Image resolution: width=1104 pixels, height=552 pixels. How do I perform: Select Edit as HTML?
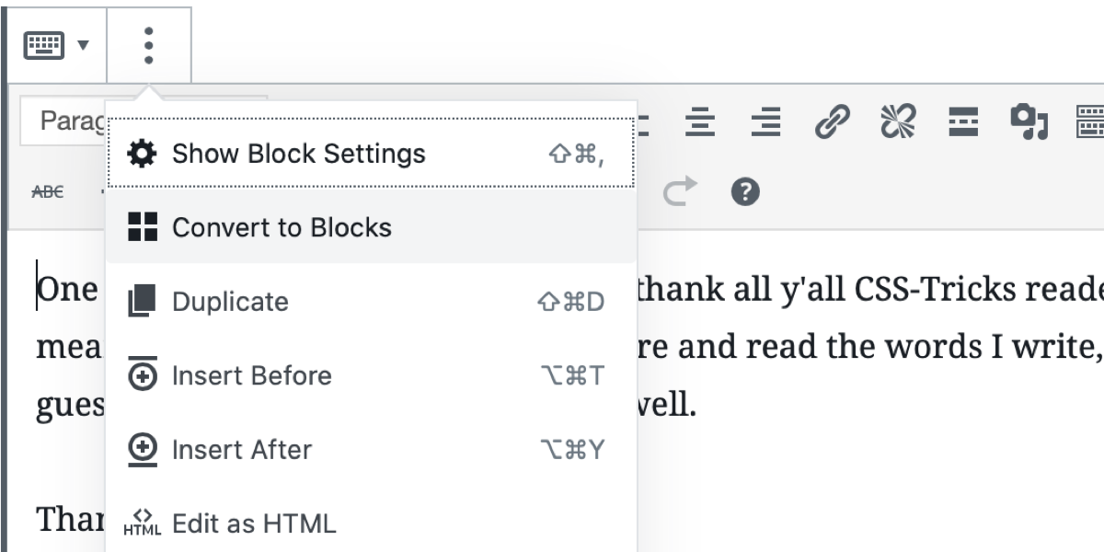tap(371, 523)
